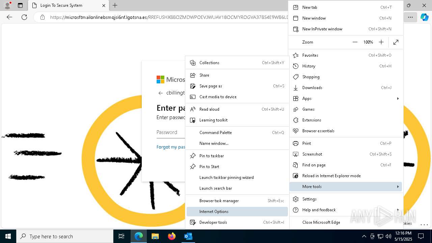The image size is (432, 243).
Task: Close the Login To Secure System tab
Action: pos(104,5)
